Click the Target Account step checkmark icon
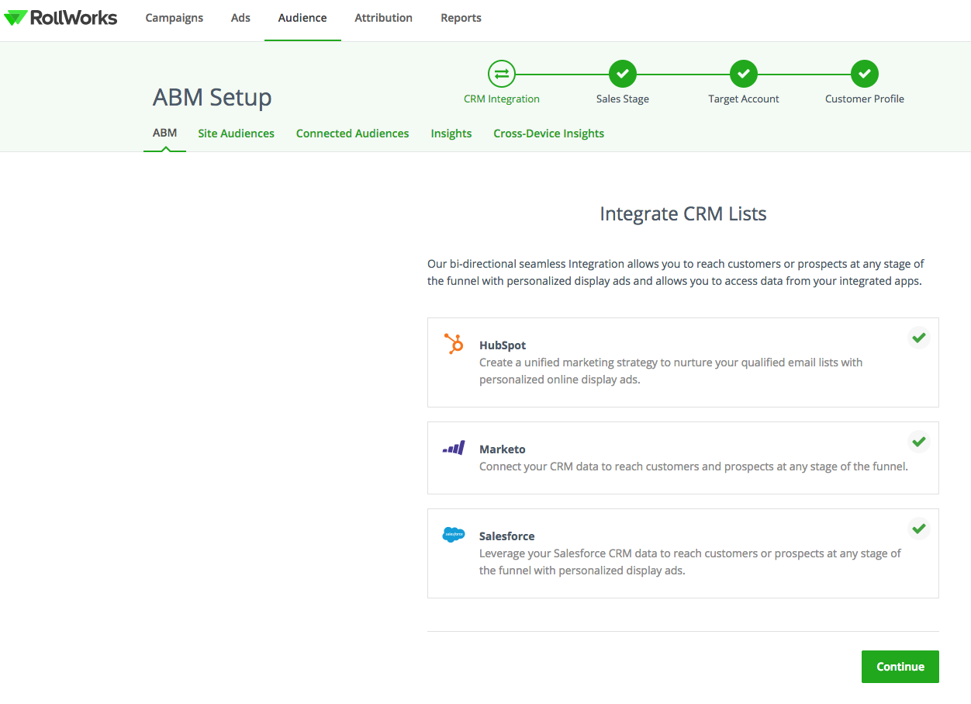The height and width of the screenshot is (704, 971). [x=743, y=74]
